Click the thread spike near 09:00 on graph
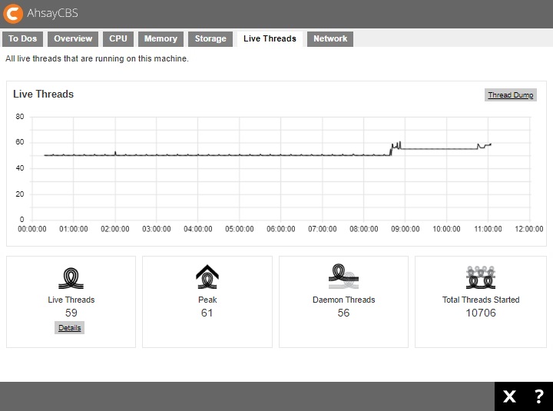The height and width of the screenshot is (411, 553). pos(397,145)
